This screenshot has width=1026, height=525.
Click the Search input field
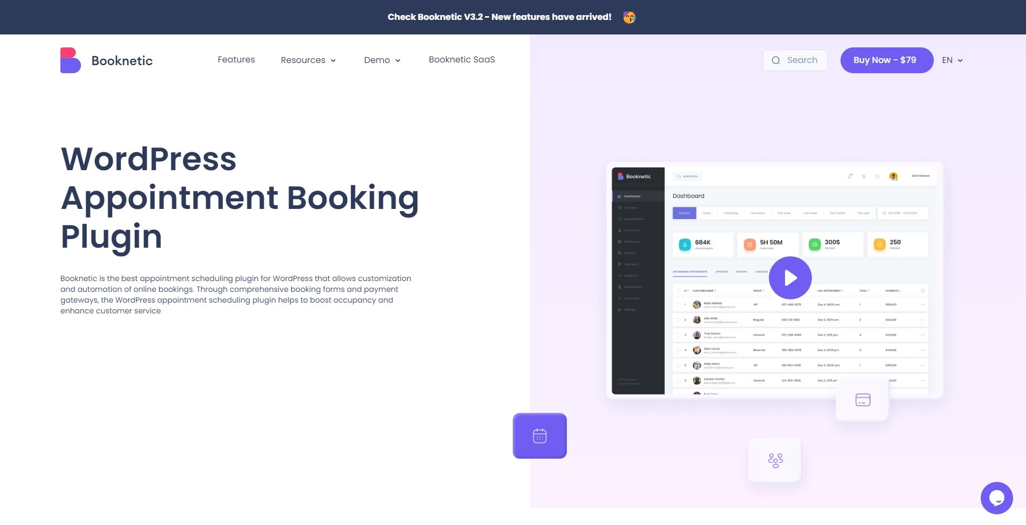click(x=795, y=60)
